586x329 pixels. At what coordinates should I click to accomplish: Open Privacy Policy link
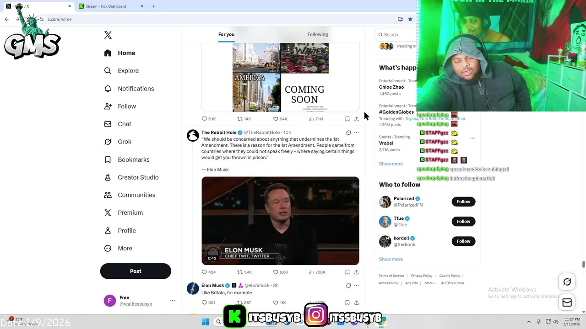tap(422, 276)
